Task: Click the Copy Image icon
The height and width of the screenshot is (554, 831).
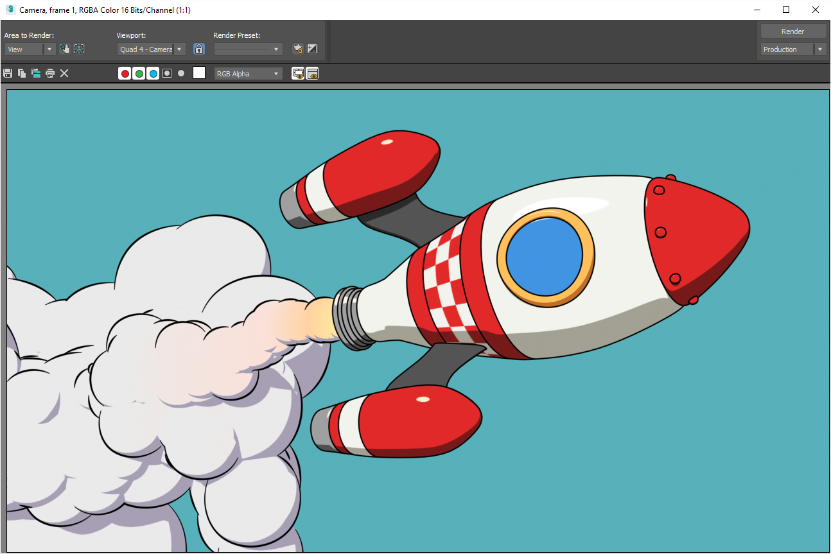Action: pos(22,73)
